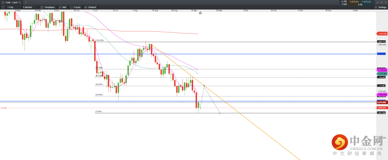Click the buy price 1,676.33 box

[366, 2]
